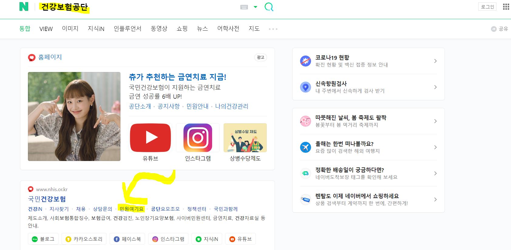Expand more tabs with the three dots
Viewport: 511px width, 250px height.
273,29
